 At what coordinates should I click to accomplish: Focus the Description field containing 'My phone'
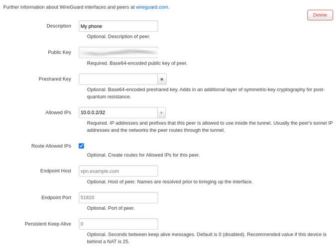[118, 26]
